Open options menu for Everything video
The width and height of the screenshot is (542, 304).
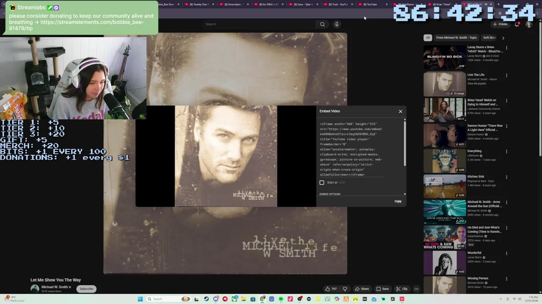tap(506, 151)
